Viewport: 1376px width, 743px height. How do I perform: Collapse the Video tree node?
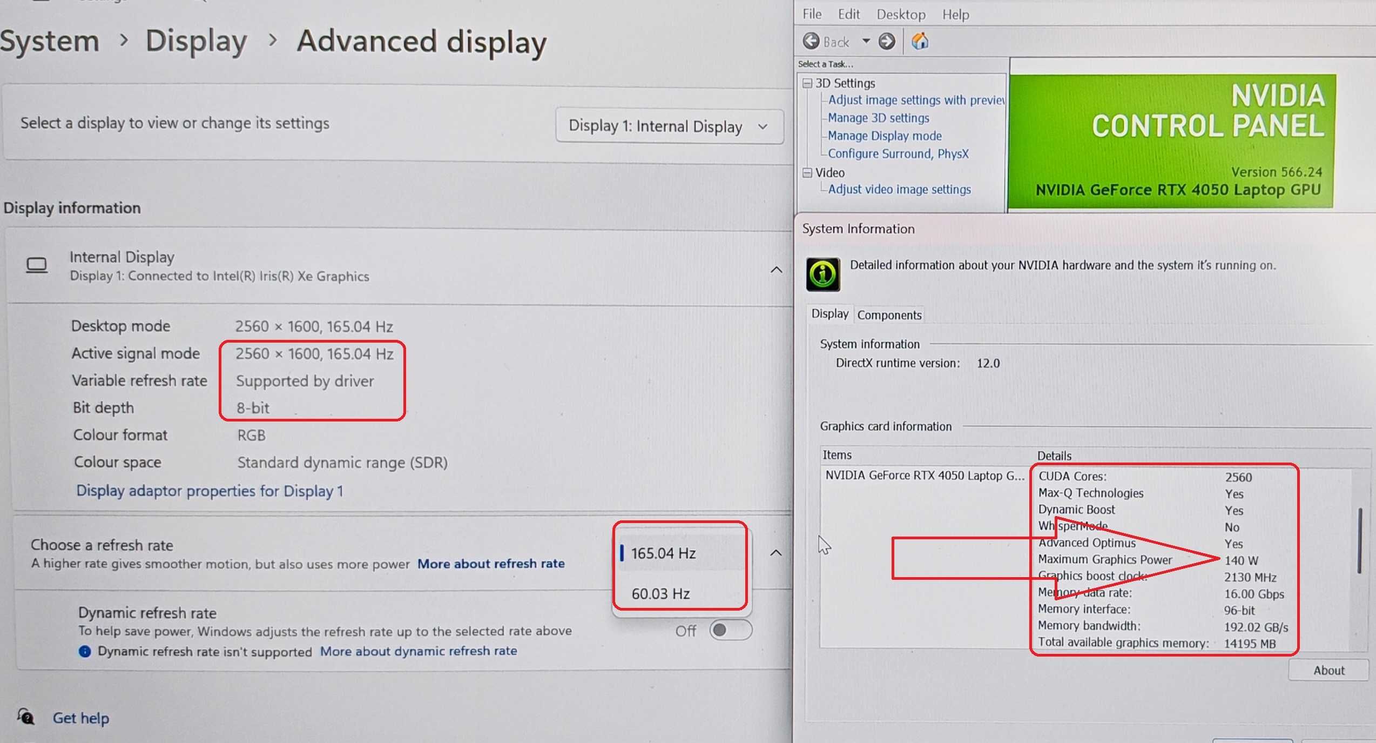[x=807, y=172]
